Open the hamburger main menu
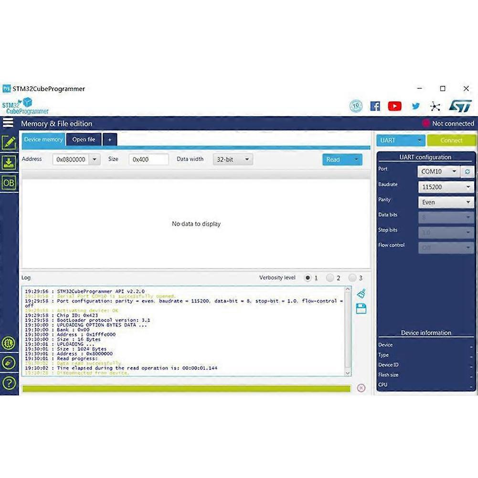The image size is (478, 478). [x=8, y=123]
